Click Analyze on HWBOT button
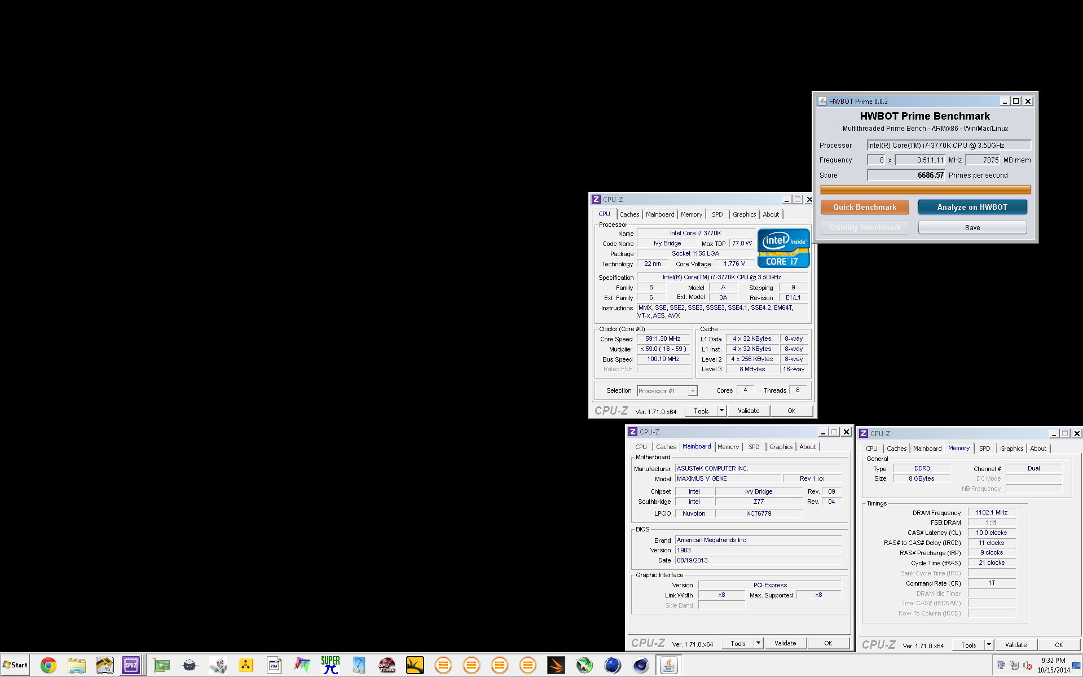1083x677 pixels. (x=972, y=207)
